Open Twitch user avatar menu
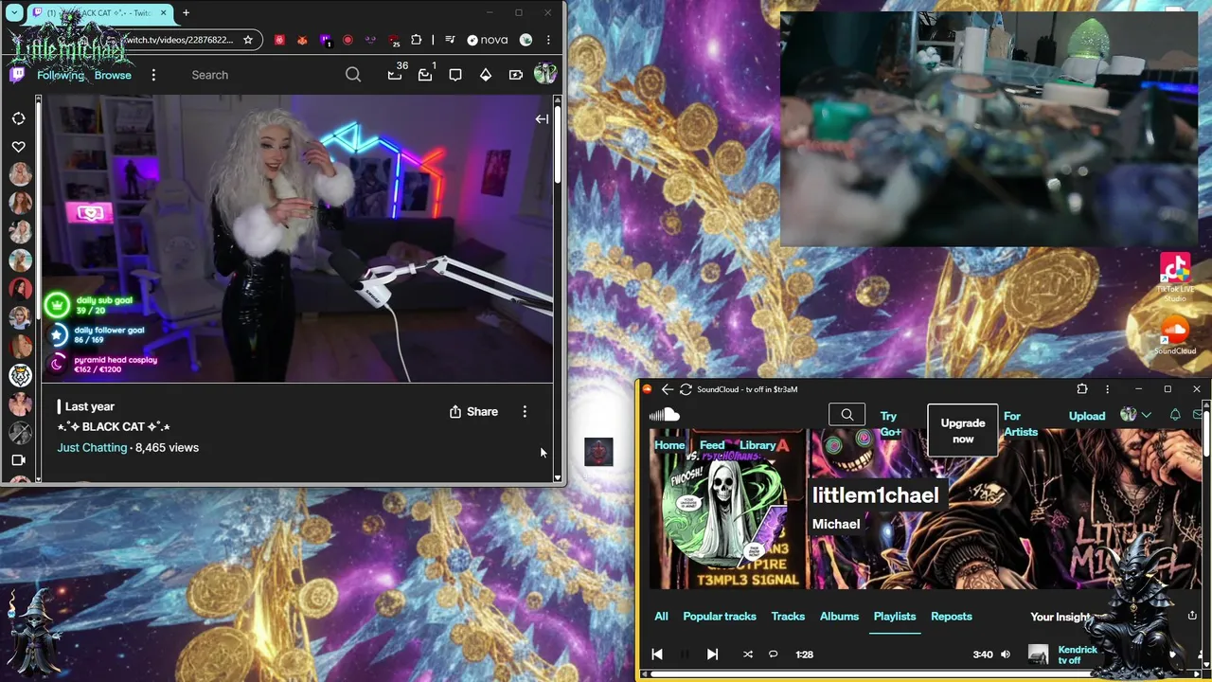 pos(544,74)
